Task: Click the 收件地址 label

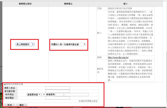Action: [x=9, y=94]
